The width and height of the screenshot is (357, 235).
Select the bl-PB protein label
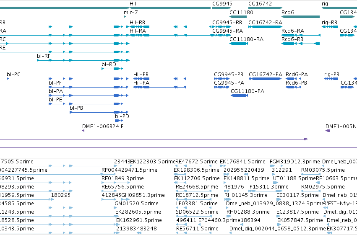click(x=76, y=108)
